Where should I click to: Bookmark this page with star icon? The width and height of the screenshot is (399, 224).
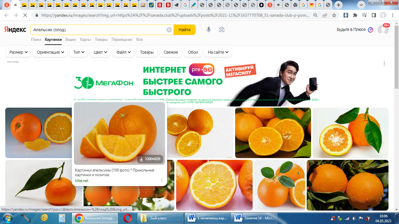tap(334, 15)
